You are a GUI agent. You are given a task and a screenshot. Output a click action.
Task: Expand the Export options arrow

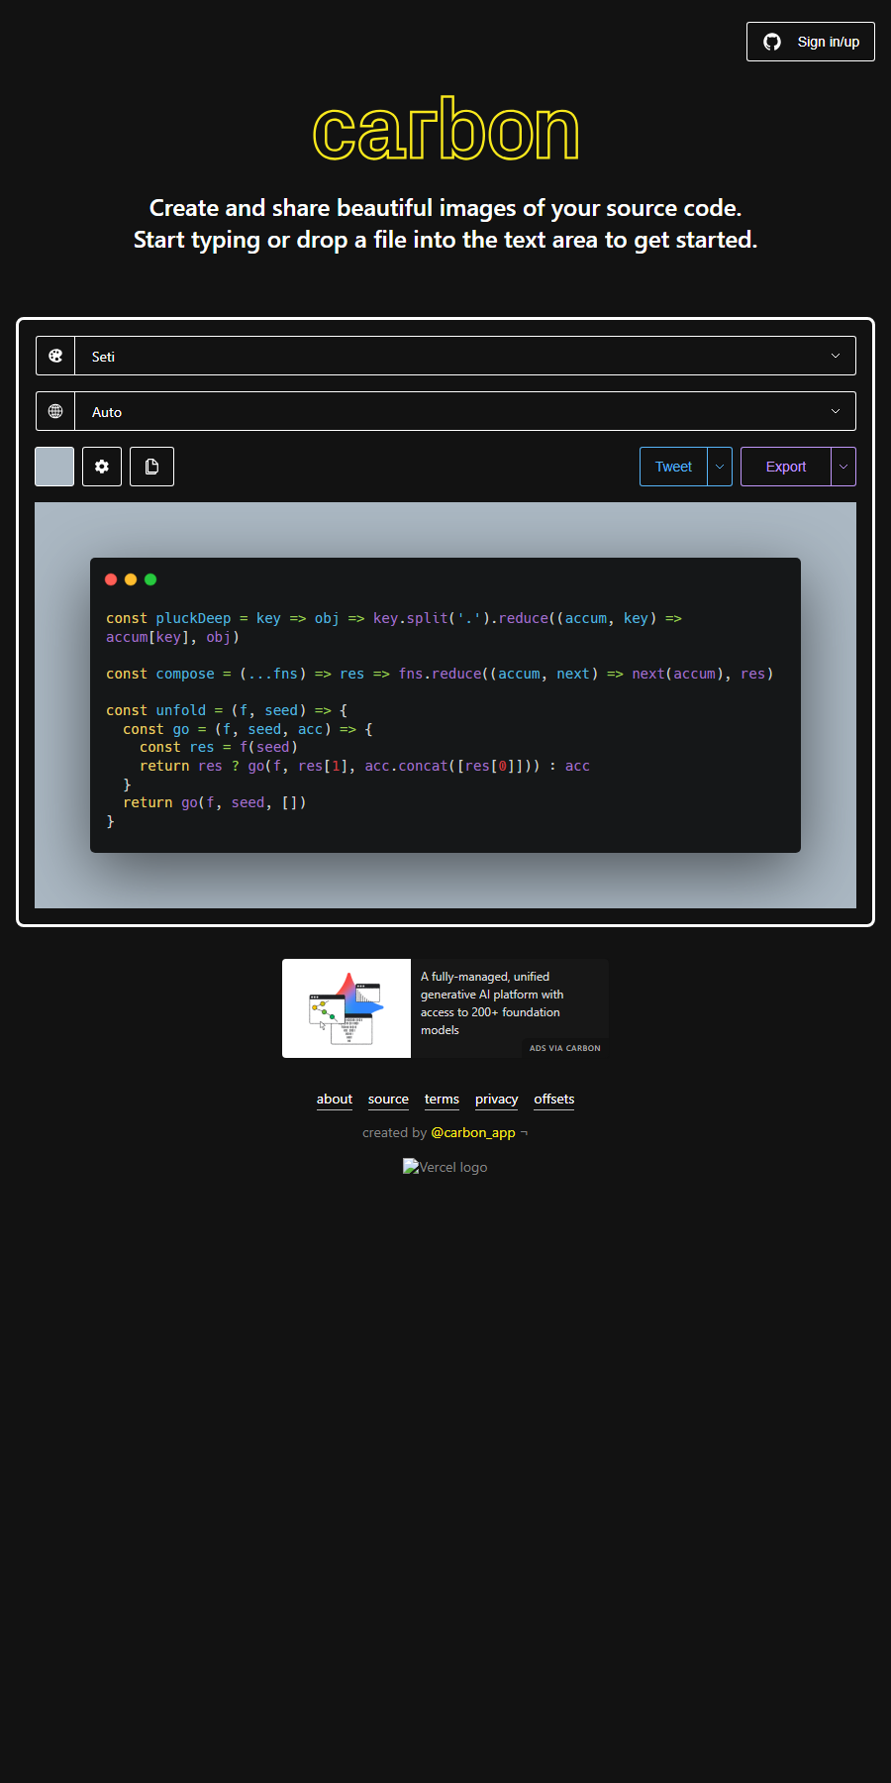pyautogui.click(x=843, y=467)
